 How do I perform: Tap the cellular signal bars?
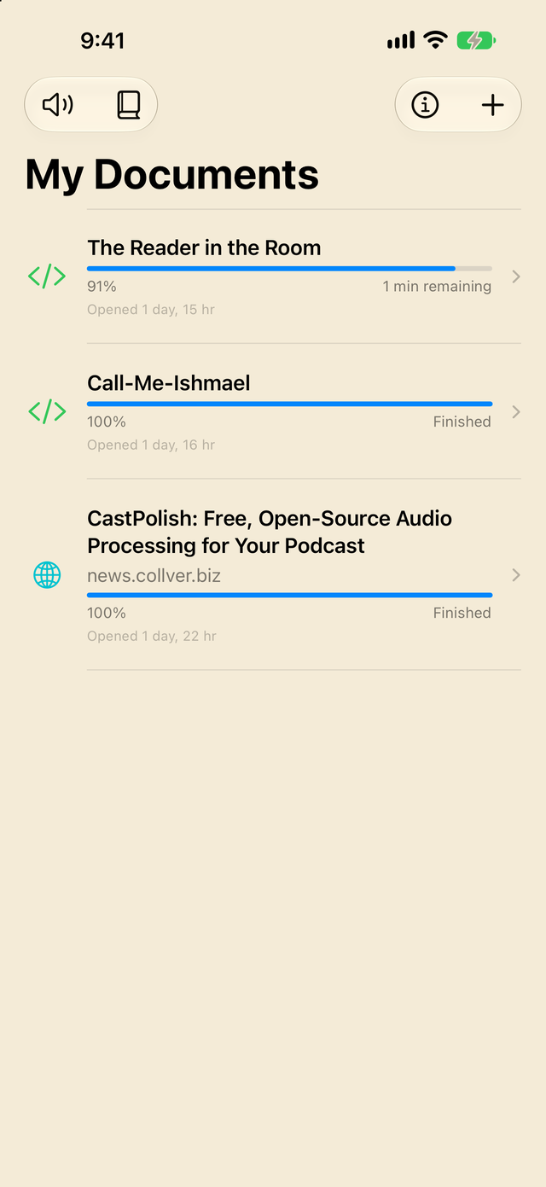(401, 40)
